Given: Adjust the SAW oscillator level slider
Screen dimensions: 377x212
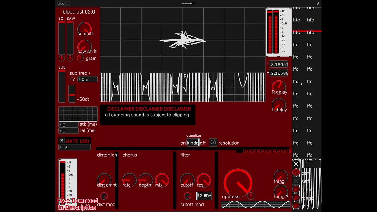Looking at the screenshot, I should pyautogui.click(x=70, y=38).
